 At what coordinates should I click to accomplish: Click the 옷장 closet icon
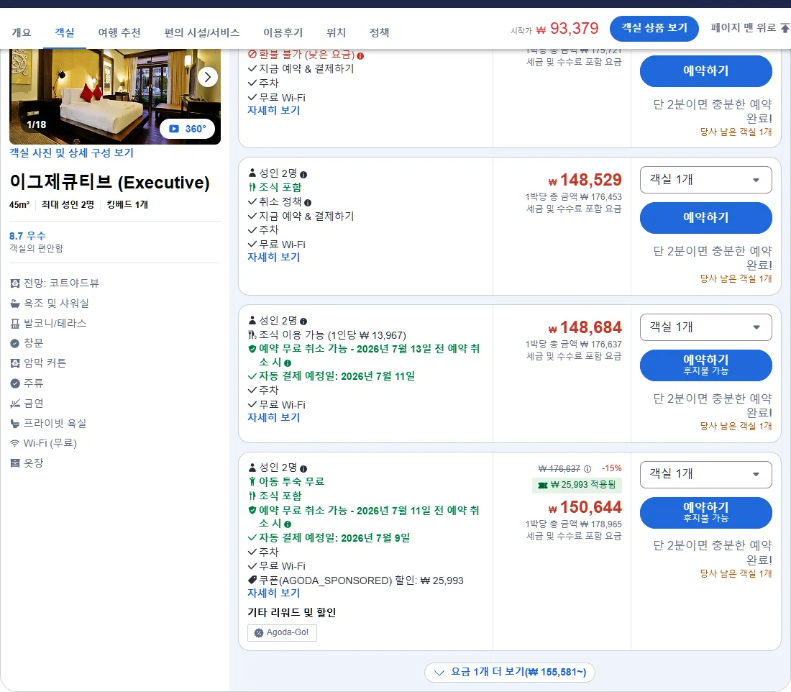click(15, 463)
